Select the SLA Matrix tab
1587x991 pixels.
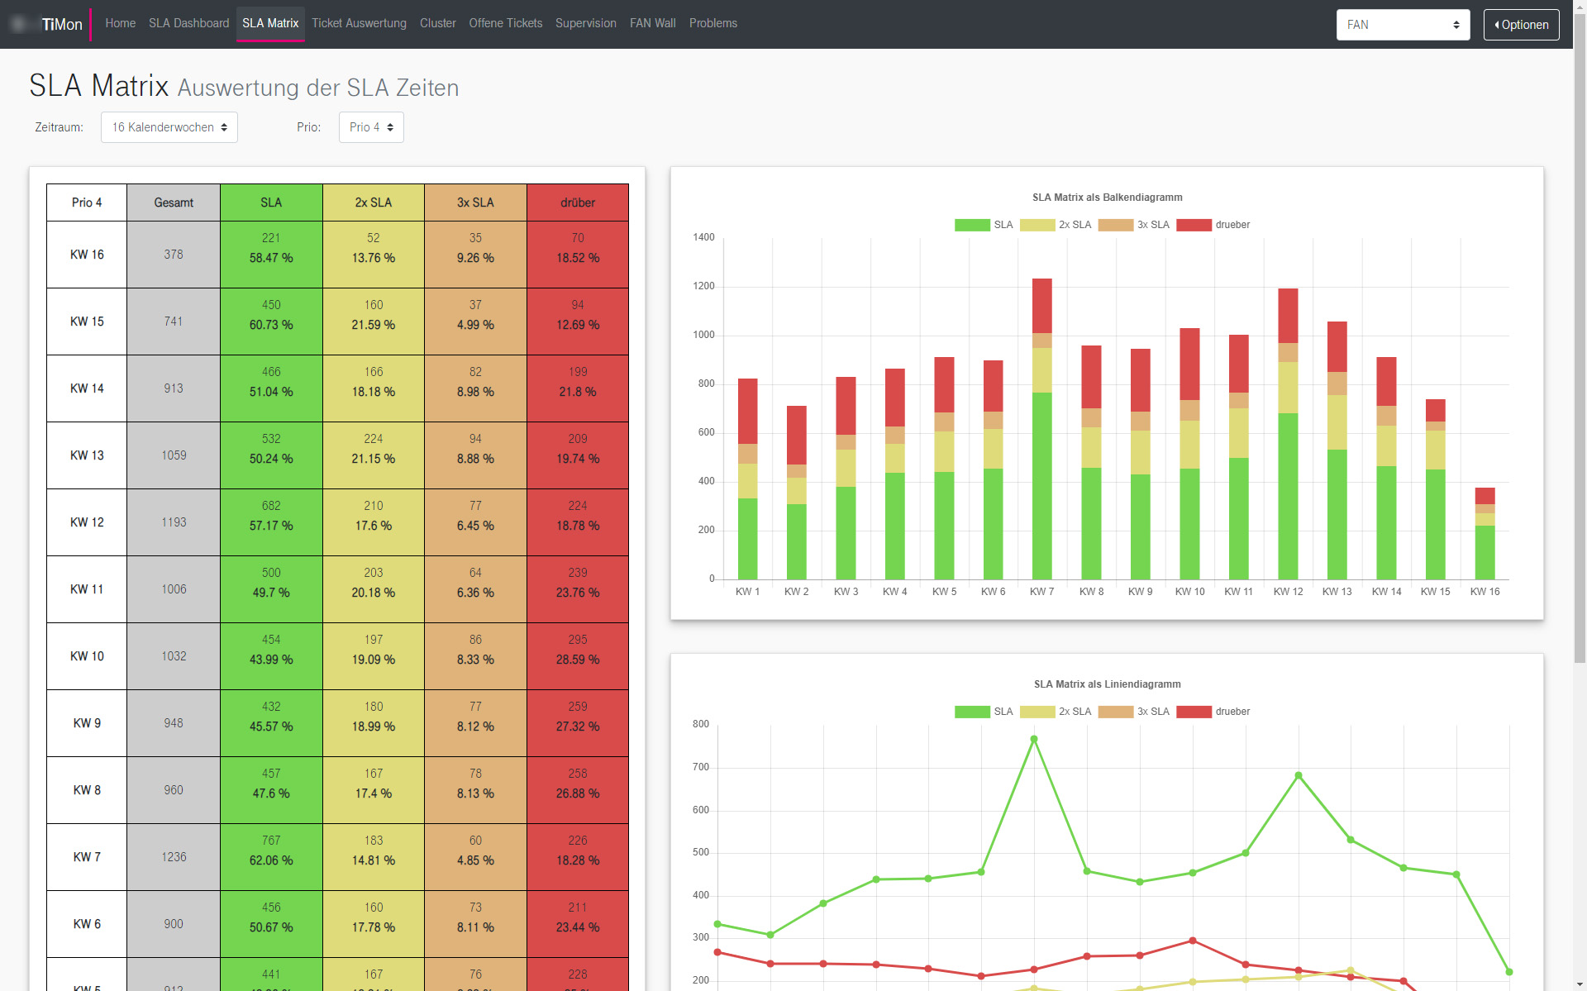click(x=270, y=23)
